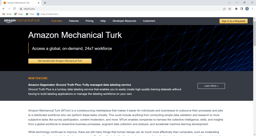Viewport: 256px width, 136px height.
Task: Click the Amazon Sagemaker Ground Truth Plus headline
Action: (80, 85)
